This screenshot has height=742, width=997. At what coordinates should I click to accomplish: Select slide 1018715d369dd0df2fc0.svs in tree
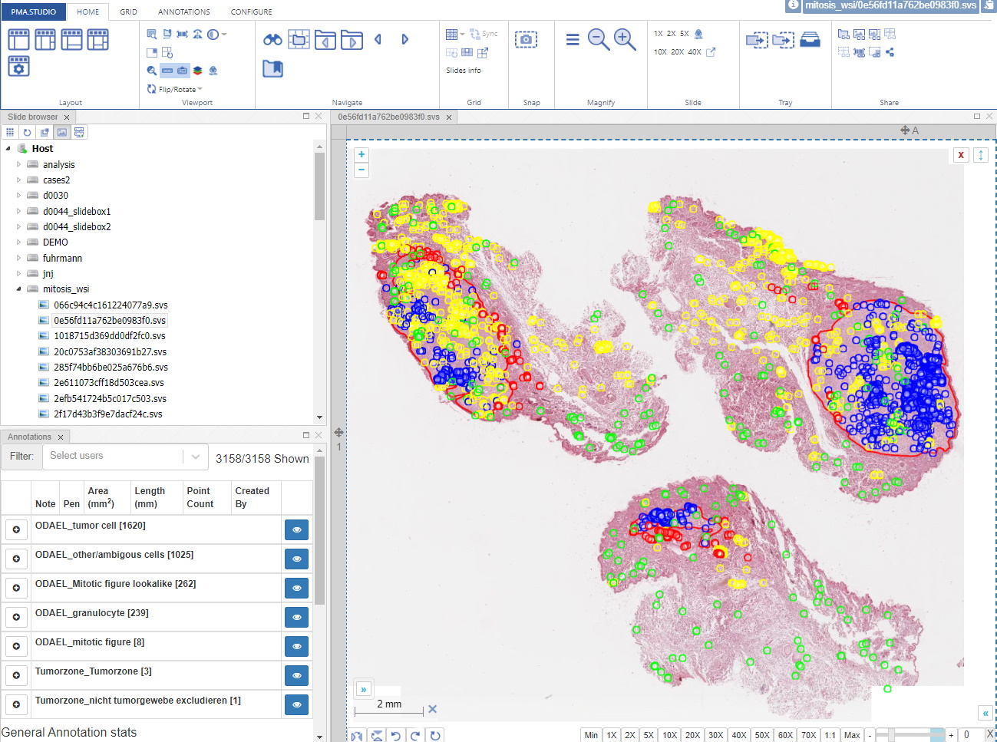tap(109, 336)
